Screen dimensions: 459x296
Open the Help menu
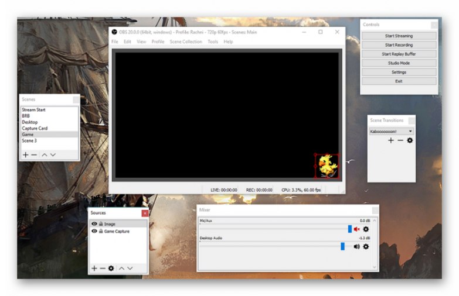point(229,42)
